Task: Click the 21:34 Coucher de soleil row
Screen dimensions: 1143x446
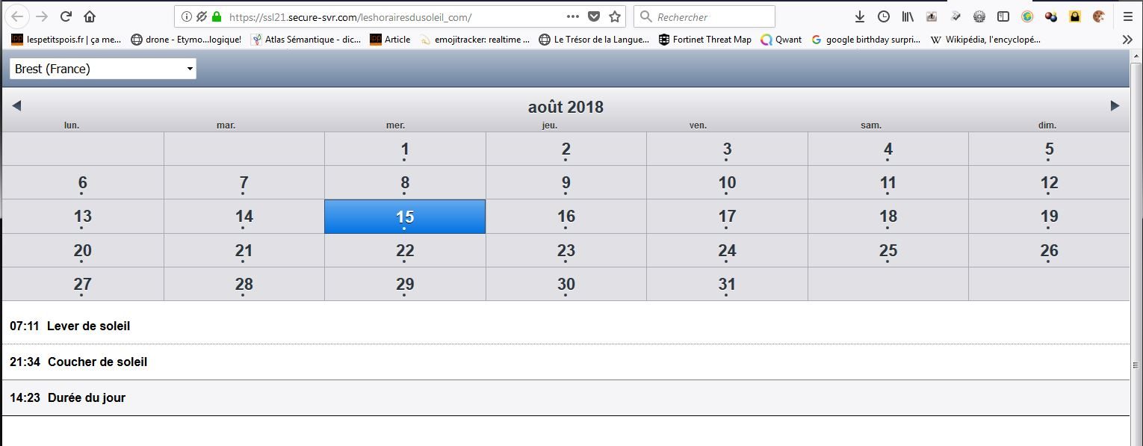Action: [566, 362]
